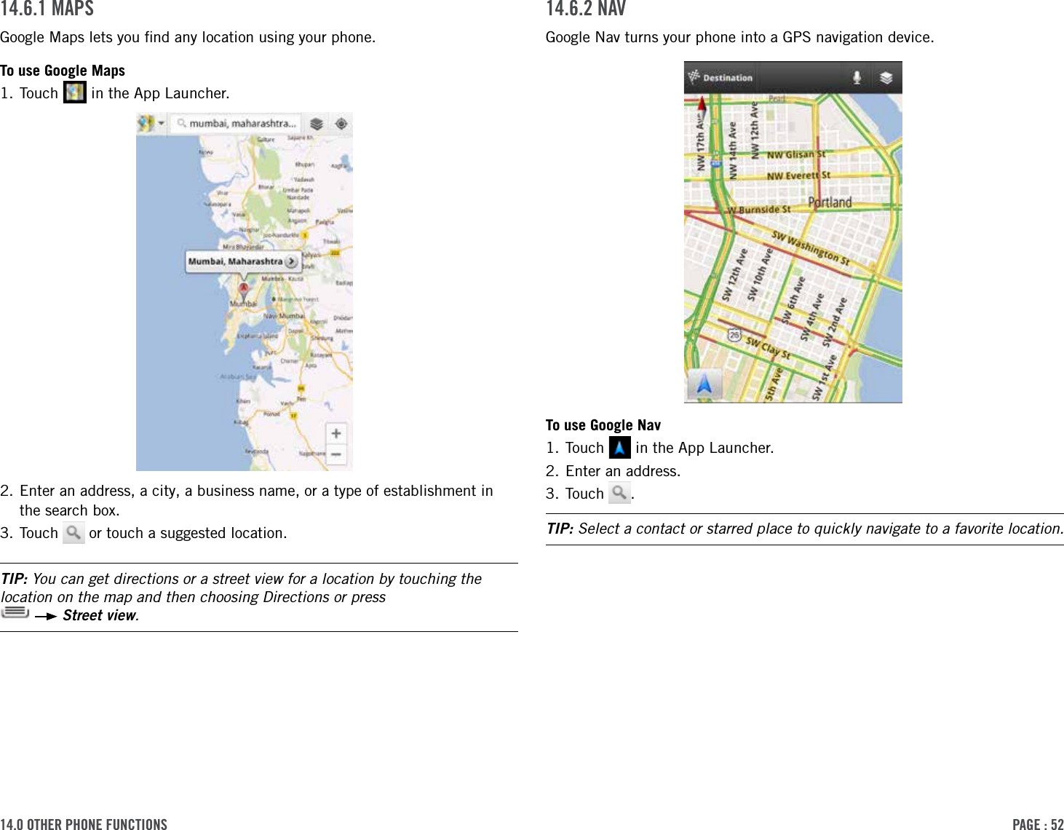Viewport: 1064px width, 830px height.
Task: Open the layers icon in Maps toolbar
Action: point(317,124)
